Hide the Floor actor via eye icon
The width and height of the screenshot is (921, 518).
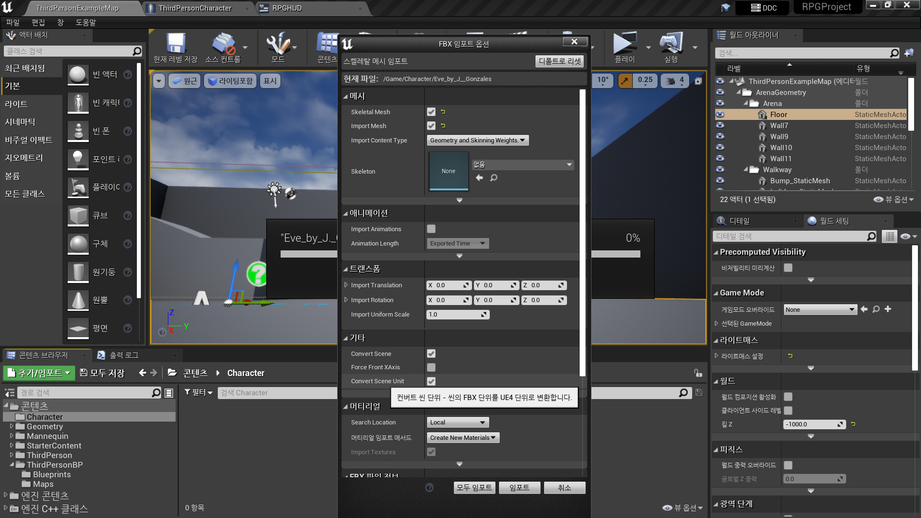point(720,115)
